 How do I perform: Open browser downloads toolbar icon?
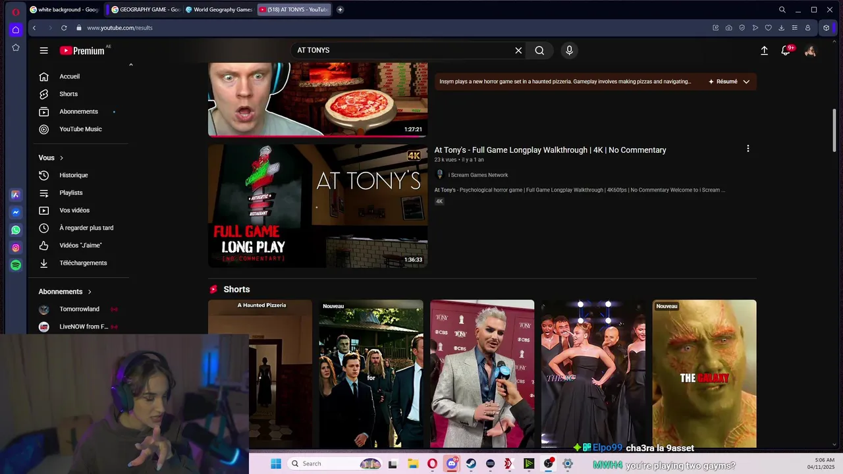point(781,28)
